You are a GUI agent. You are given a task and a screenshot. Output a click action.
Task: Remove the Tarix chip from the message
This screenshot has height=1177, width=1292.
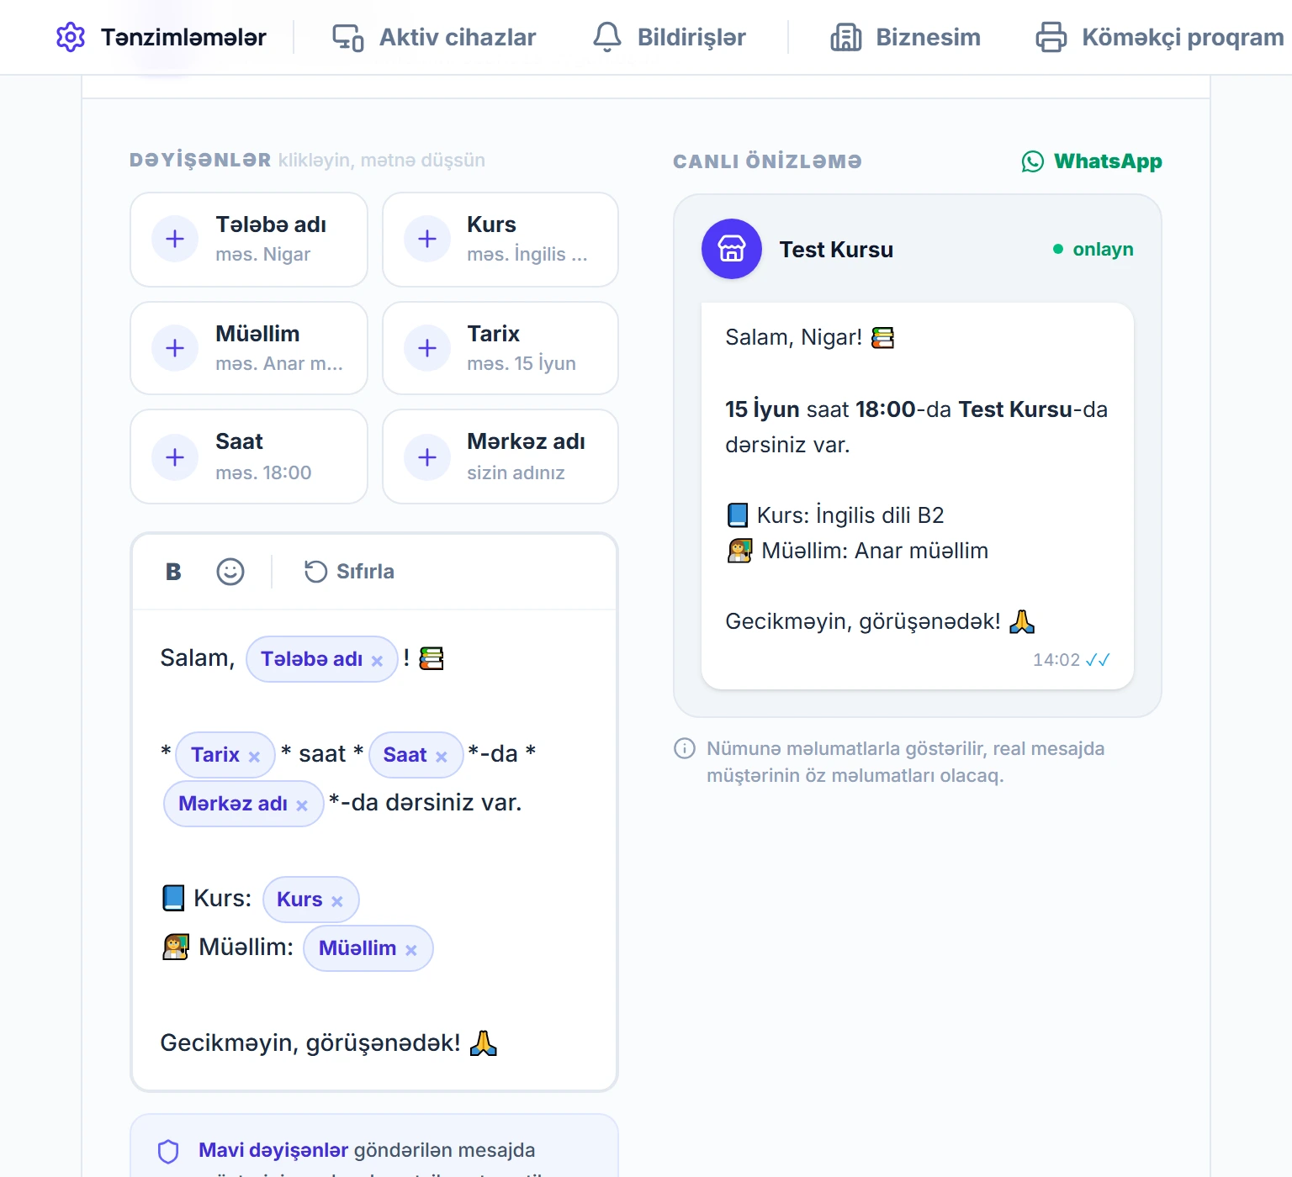click(x=254, y=757)
